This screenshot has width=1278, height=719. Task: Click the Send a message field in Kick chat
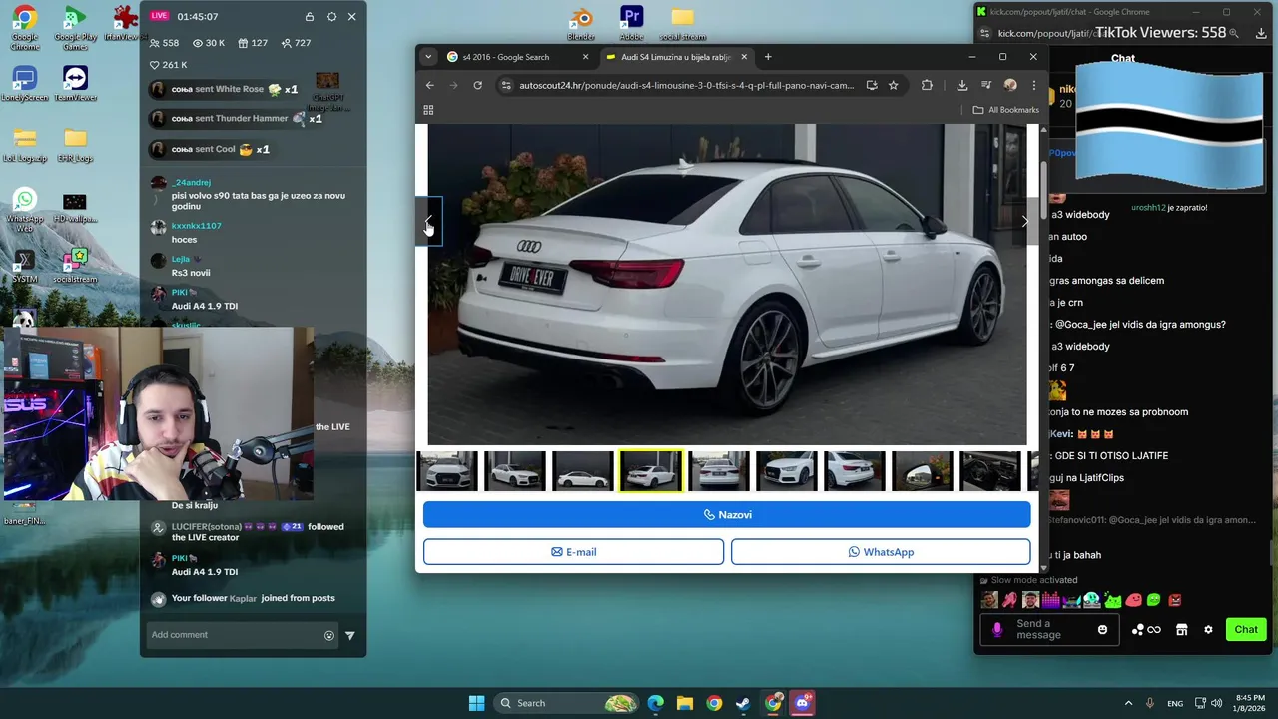[x=1048, y=630]
